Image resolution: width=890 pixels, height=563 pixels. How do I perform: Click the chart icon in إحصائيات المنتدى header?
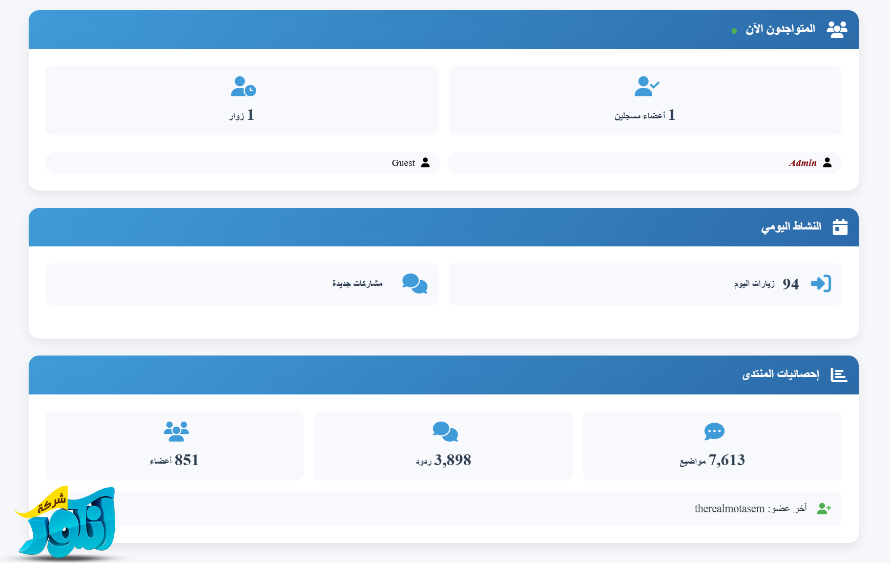tap(839, 375)
